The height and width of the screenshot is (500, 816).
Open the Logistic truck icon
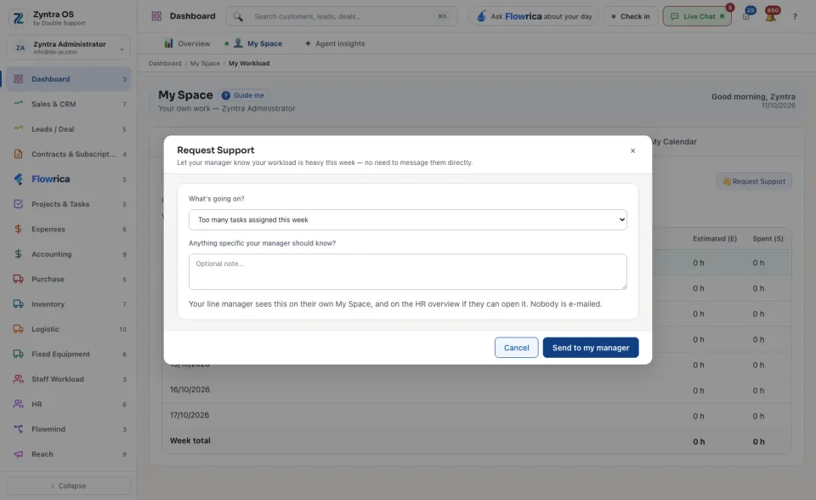pyautogui.click(x=18, y=329)
